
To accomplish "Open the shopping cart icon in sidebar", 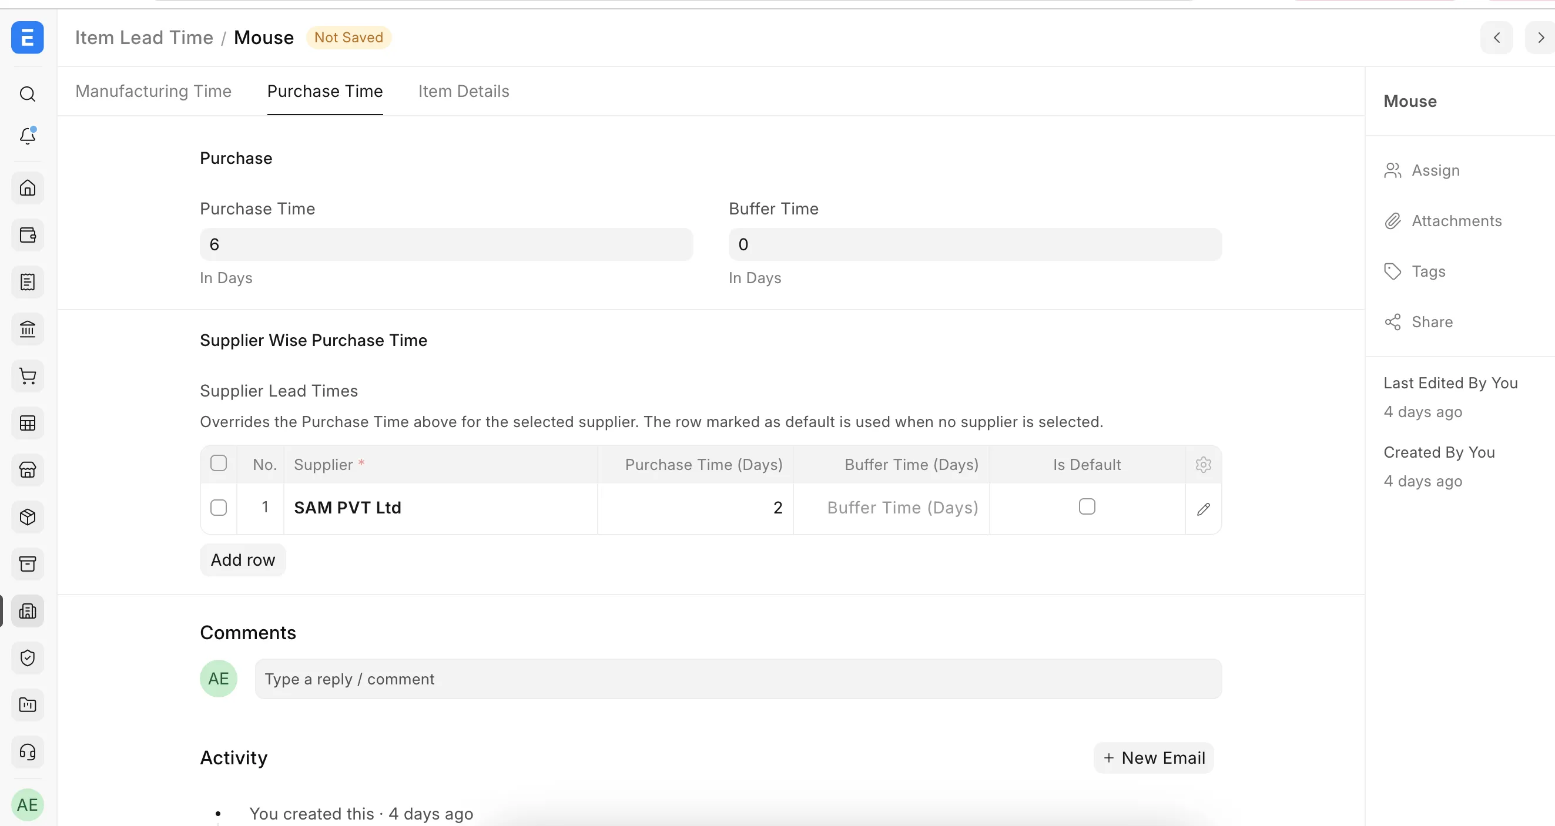I will 28,376.
